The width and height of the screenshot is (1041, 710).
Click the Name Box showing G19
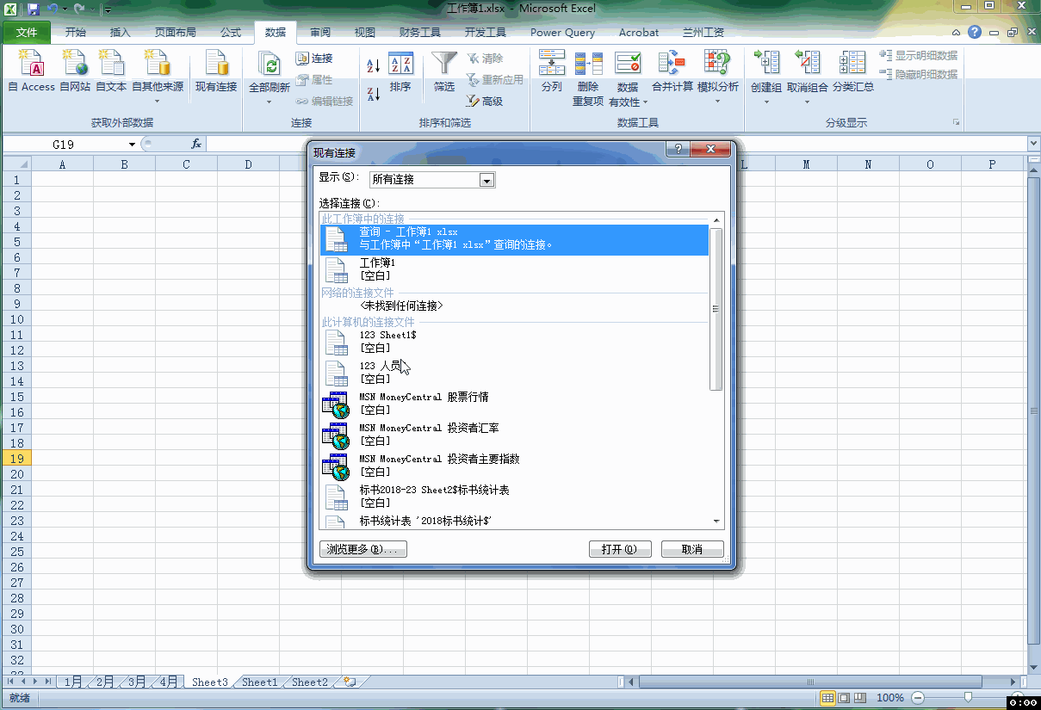coord(64,145)
